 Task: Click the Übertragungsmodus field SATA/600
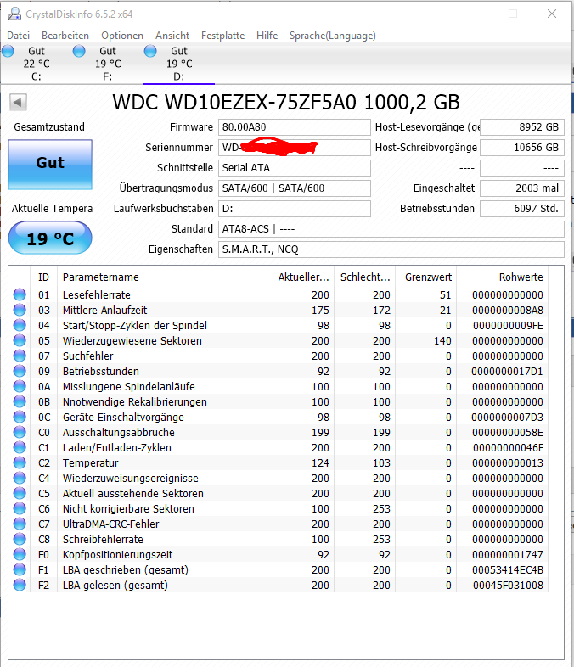tap(295, 188)
